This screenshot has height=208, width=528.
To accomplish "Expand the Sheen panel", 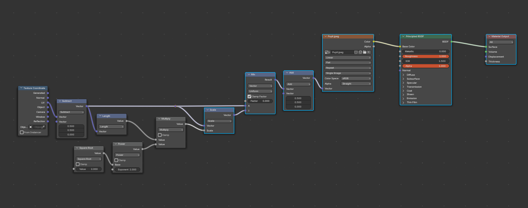I will pos(403,94).
